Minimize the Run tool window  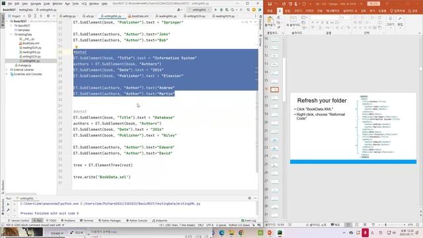coord(255,198)
